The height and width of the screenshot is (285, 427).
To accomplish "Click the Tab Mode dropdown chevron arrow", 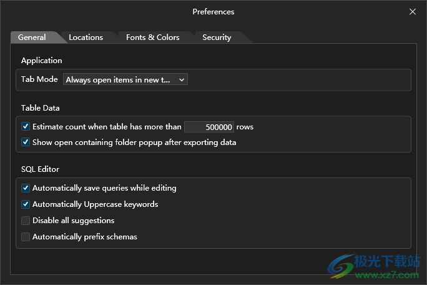I will pyautogui.click(x=181, y=79).
